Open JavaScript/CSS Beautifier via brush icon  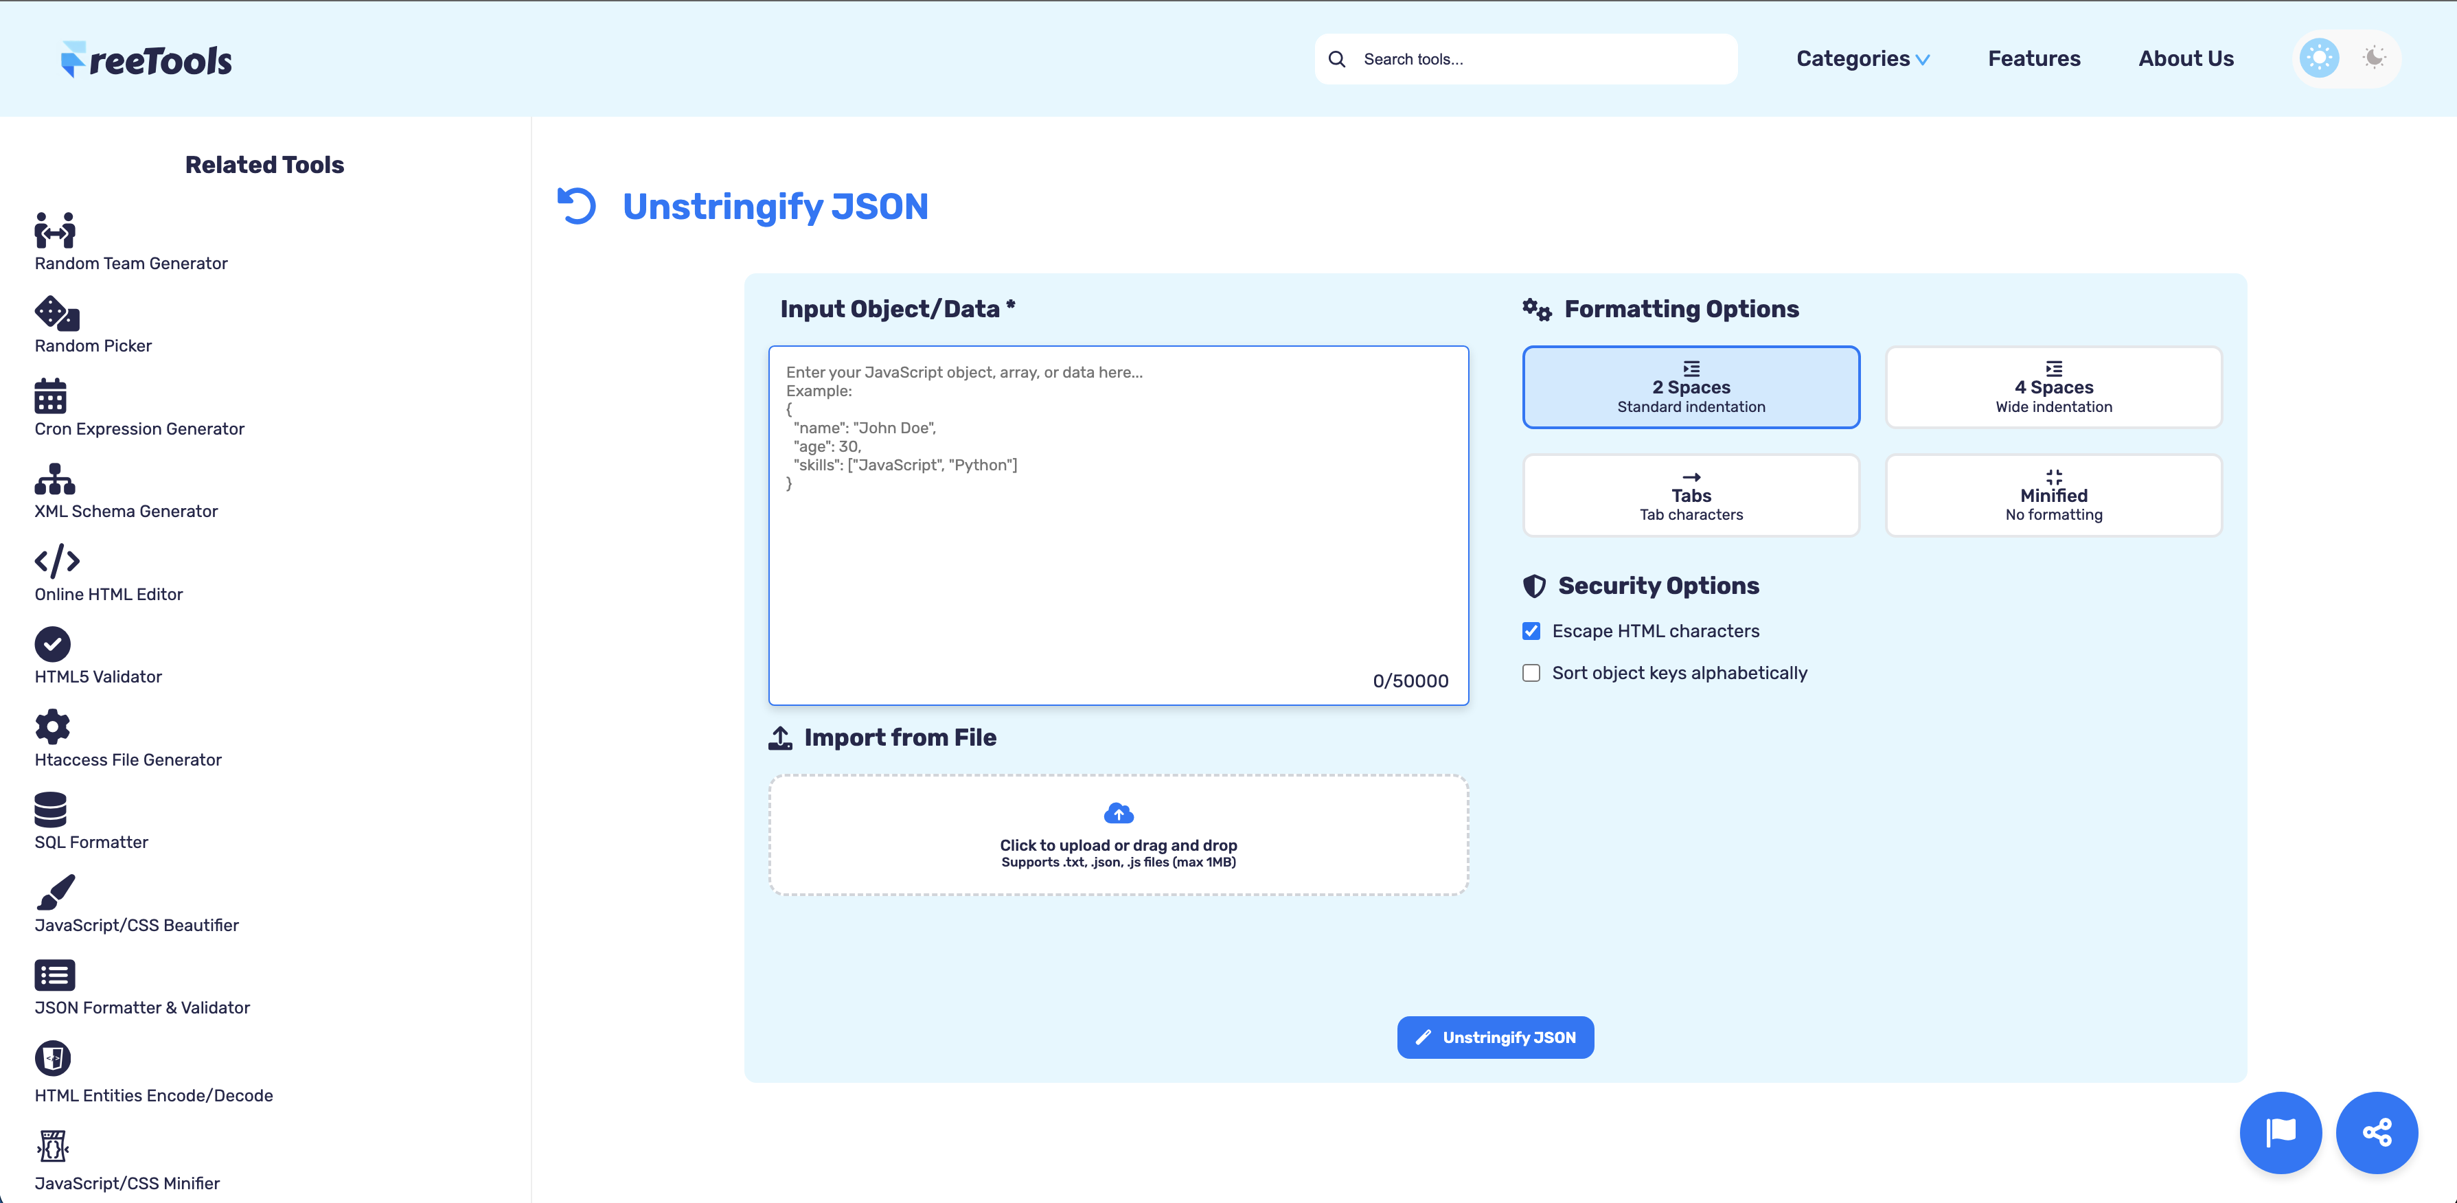(54, 892)
